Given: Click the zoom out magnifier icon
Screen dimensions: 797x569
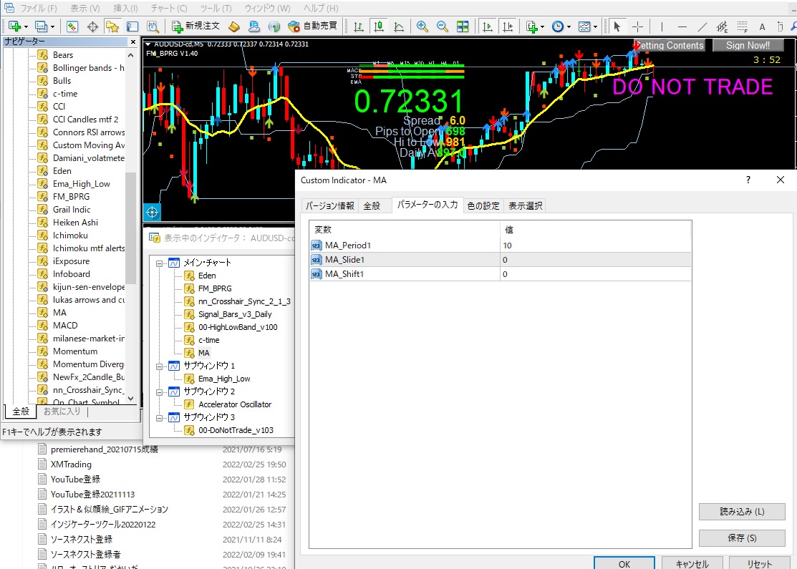Looking at the screenshot, I should (x=443, y=26).
